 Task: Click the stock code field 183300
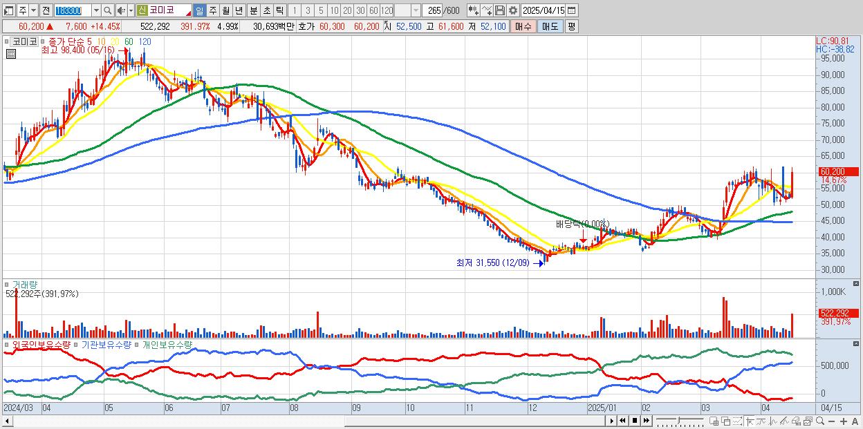pos(73,10)
